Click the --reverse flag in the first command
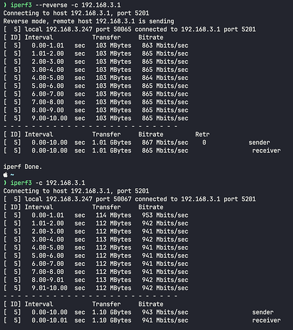Image resolution: width=293 pixels, height=330 pixels. pos(51,5)
